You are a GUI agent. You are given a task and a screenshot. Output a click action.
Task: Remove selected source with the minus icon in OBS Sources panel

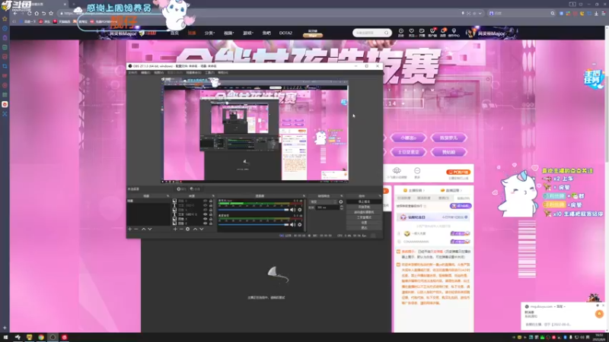coord(181,230)
